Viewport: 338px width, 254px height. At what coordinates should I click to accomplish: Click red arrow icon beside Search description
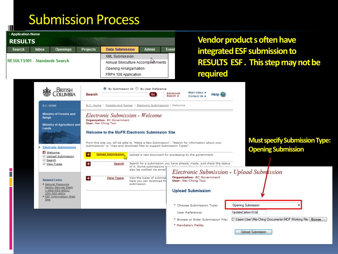point(88,164)
